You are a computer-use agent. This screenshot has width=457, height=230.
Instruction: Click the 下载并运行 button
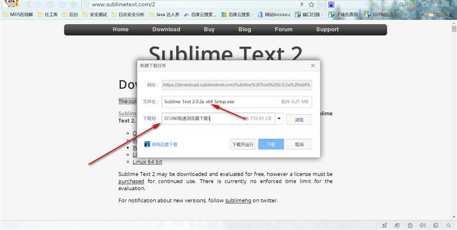pos(242,144)
